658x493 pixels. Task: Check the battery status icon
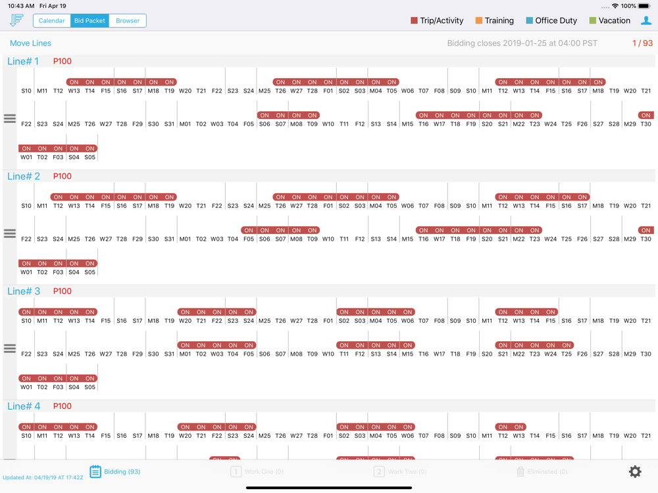tap(645, 6)
